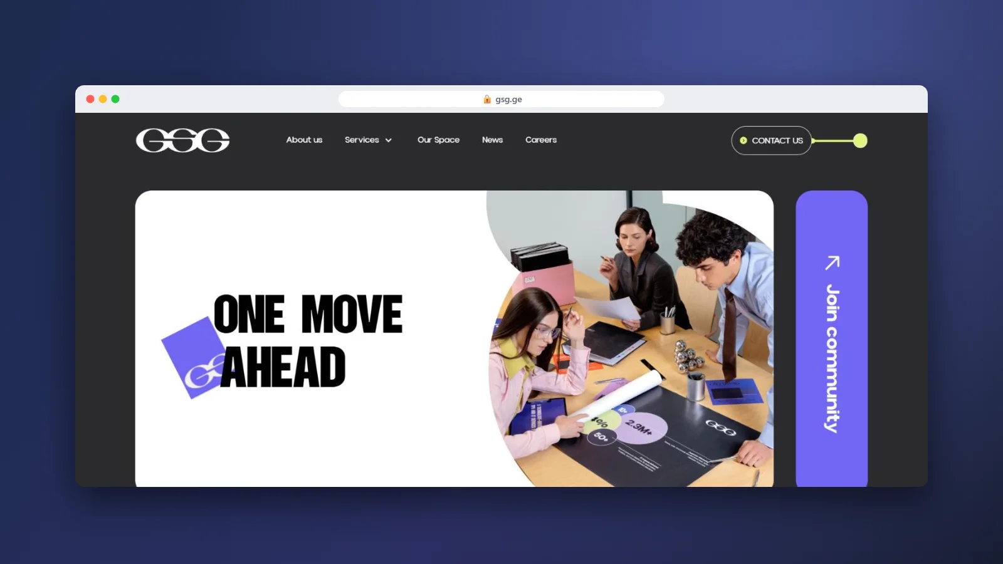Close the browser window with red button
The image size is (1003, 564).
point(90,99)
